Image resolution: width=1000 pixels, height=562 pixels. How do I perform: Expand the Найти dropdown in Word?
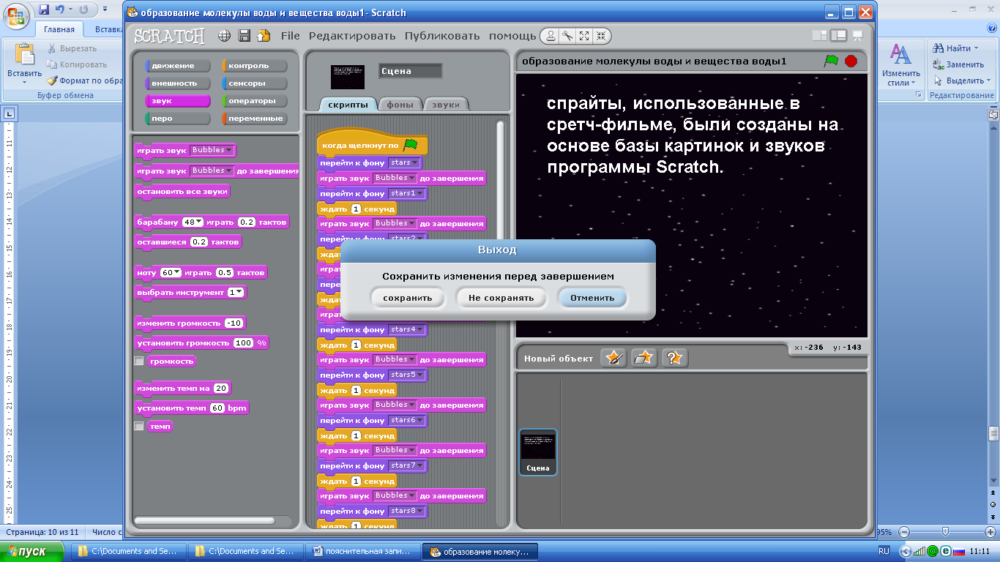(x=977, y=48)
